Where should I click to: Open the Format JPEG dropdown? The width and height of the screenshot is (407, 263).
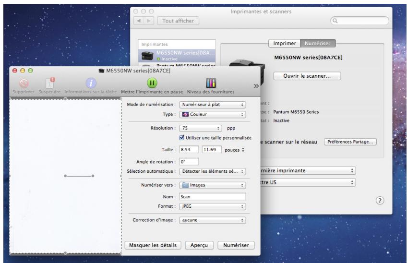tap(212, 206)
